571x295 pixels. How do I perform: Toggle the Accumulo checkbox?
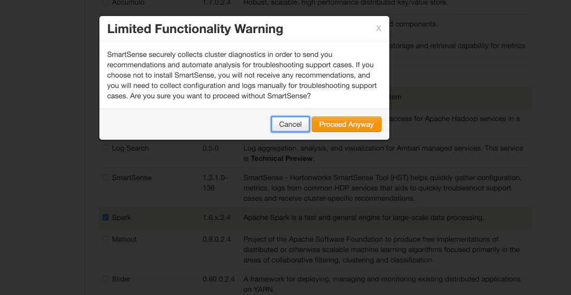coord(106,3)
